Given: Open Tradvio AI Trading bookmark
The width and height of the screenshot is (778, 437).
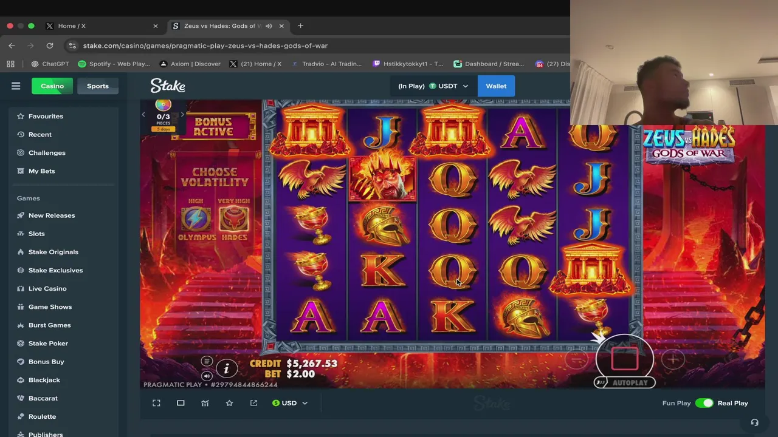Looking at the screenshot, I should point(326,64).
